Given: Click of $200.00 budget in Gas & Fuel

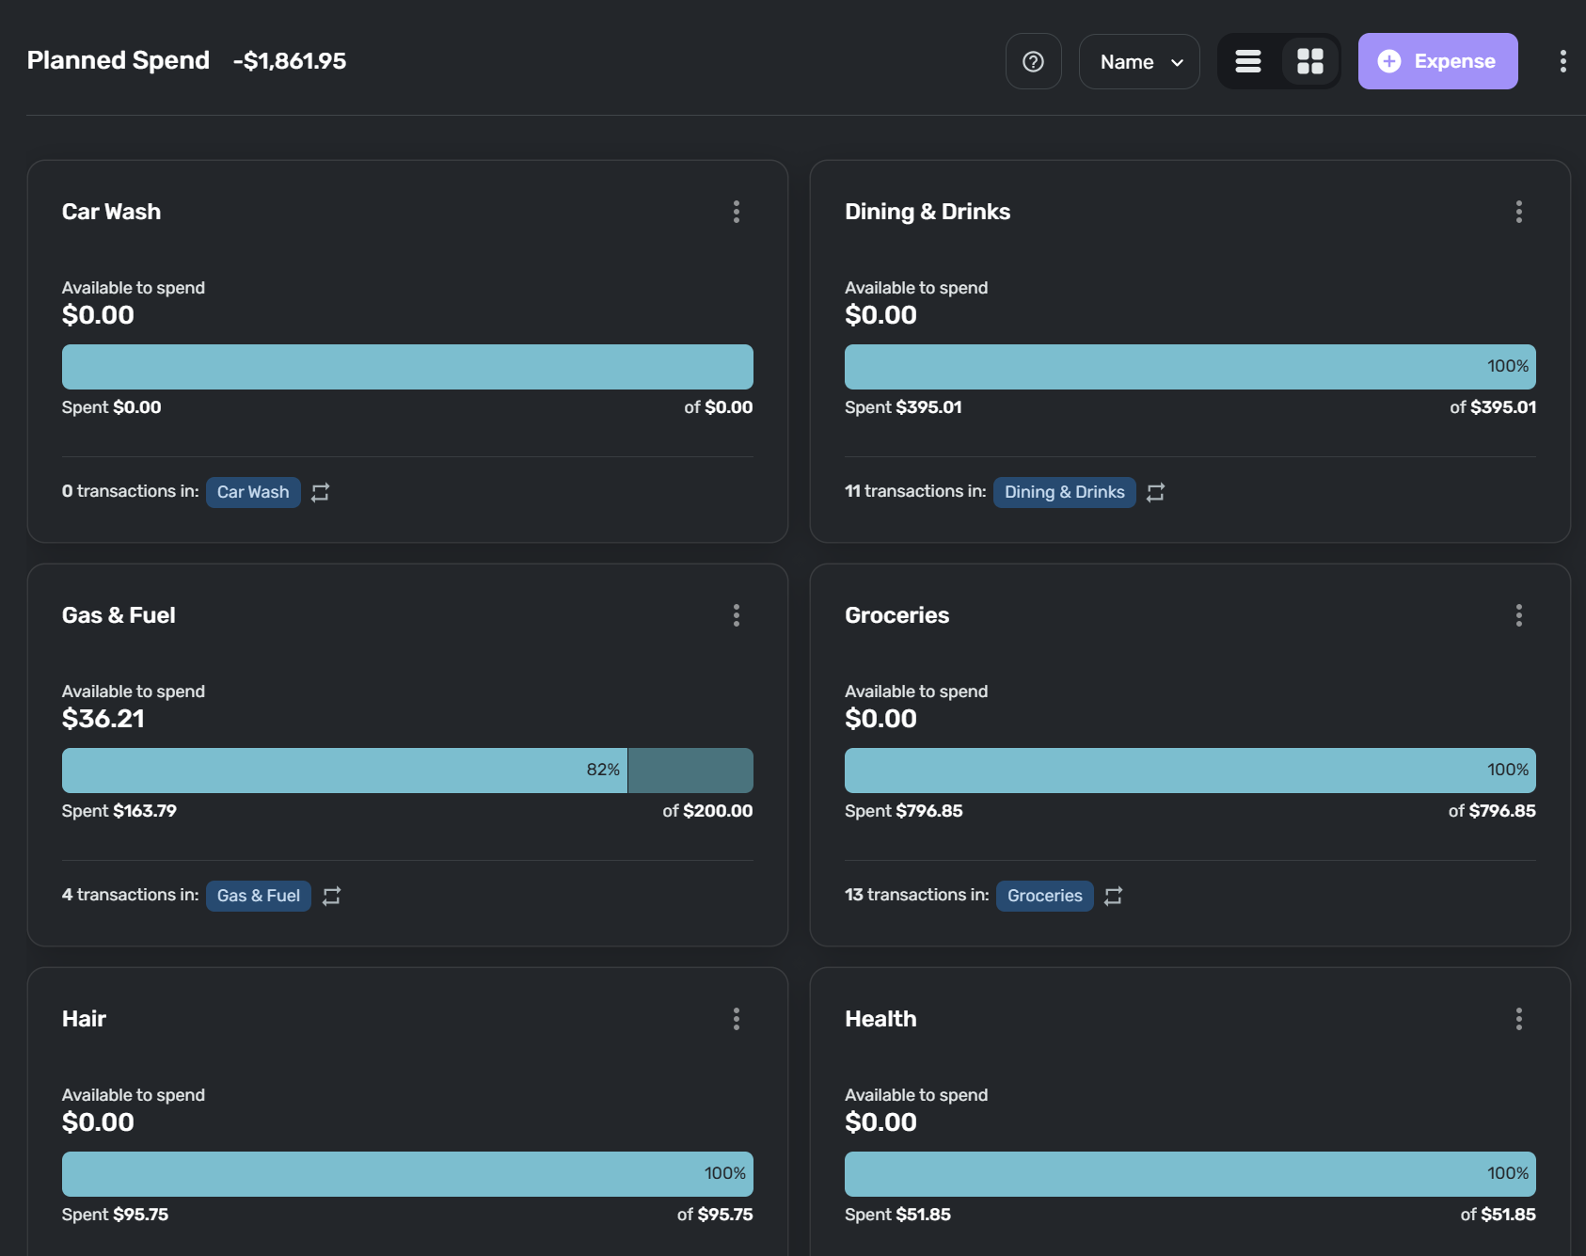Looking at the screenshot, I should 707,811.
